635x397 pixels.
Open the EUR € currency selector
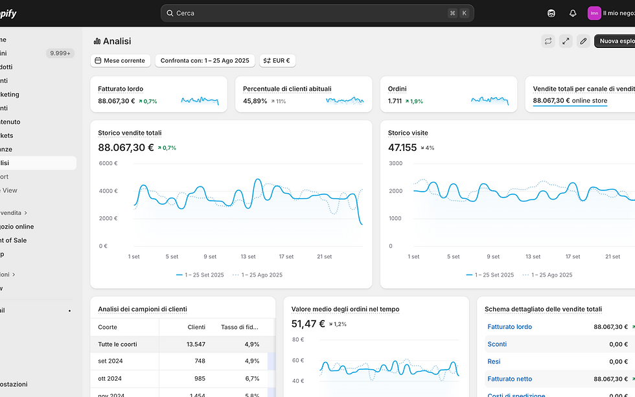click(277, 61)
